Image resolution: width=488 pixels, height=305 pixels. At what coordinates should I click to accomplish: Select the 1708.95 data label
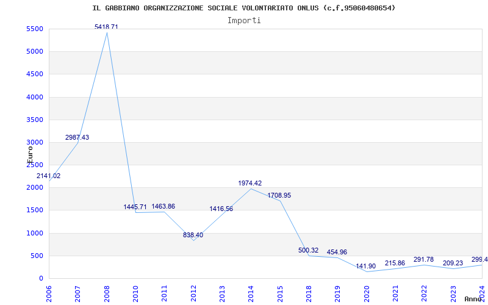[x=279, y=195]
